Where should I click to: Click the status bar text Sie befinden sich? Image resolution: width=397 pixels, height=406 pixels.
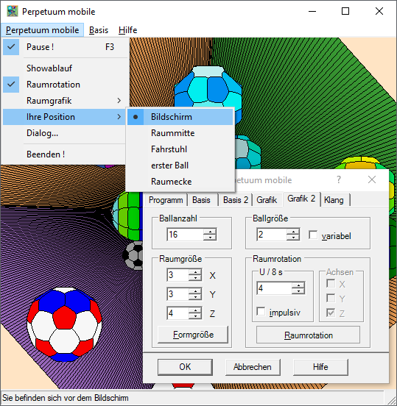(x=66, y=398)
